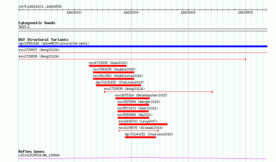Click the ruler's right end arrow
The image size is (276, 162).
pyautogui.click(x=266, y=10)
